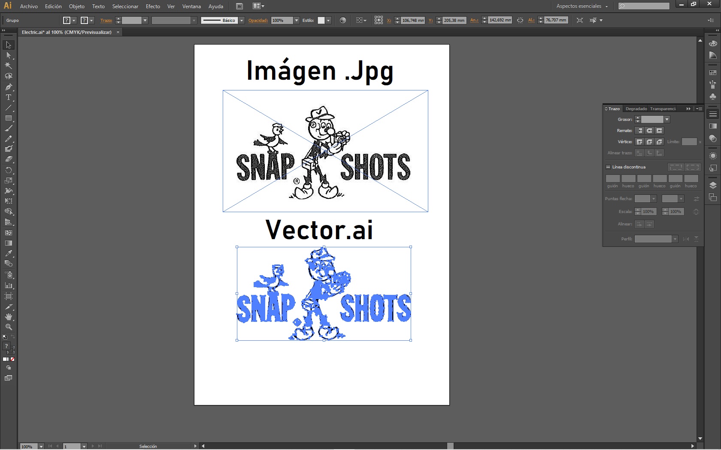Open the Perfil dropdown

[x=675, y=239]
